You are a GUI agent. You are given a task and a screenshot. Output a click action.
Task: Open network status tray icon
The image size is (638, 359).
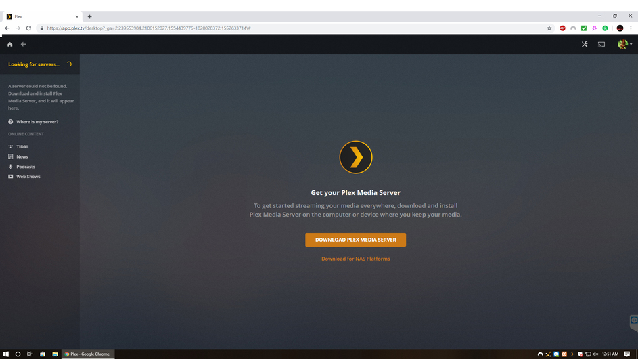pyautogui.click(x=588, y=354)
